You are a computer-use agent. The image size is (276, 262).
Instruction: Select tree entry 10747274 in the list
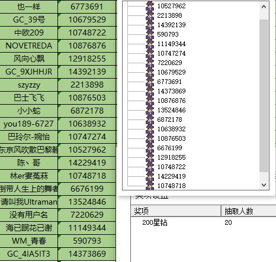(x=171, y=53)
